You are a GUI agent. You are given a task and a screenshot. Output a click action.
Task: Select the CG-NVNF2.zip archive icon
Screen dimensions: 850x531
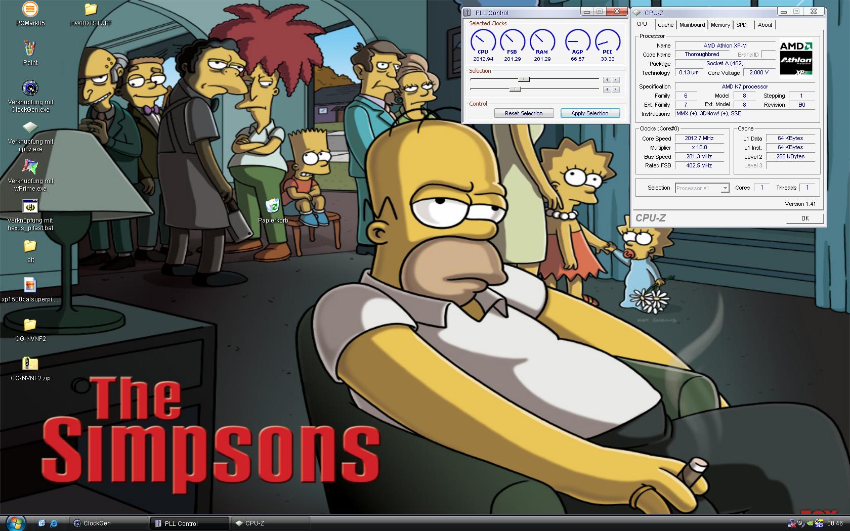coord(30,364)
